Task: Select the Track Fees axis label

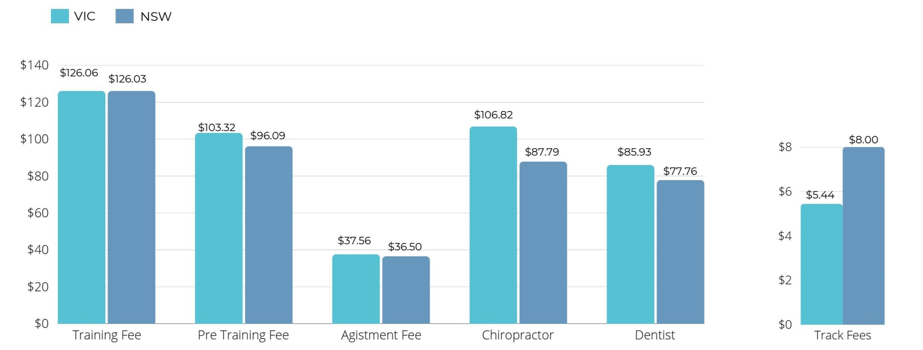Action: (842, 335)
